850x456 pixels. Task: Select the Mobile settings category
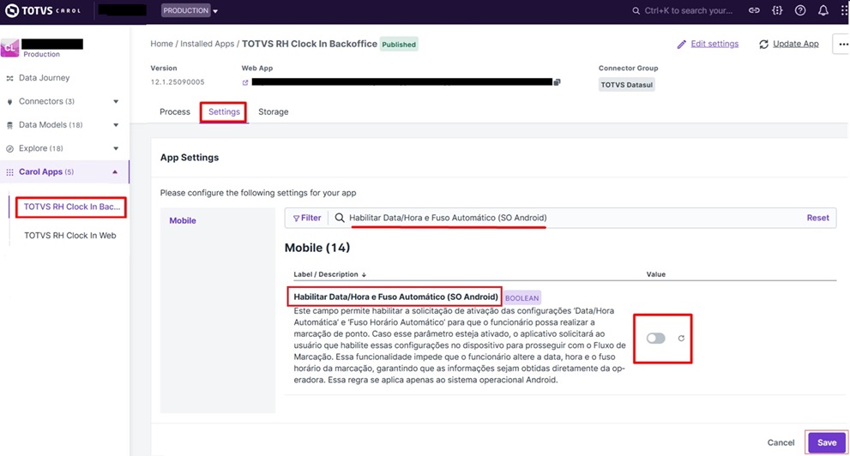pyautogui.click(x=183, y=220)
